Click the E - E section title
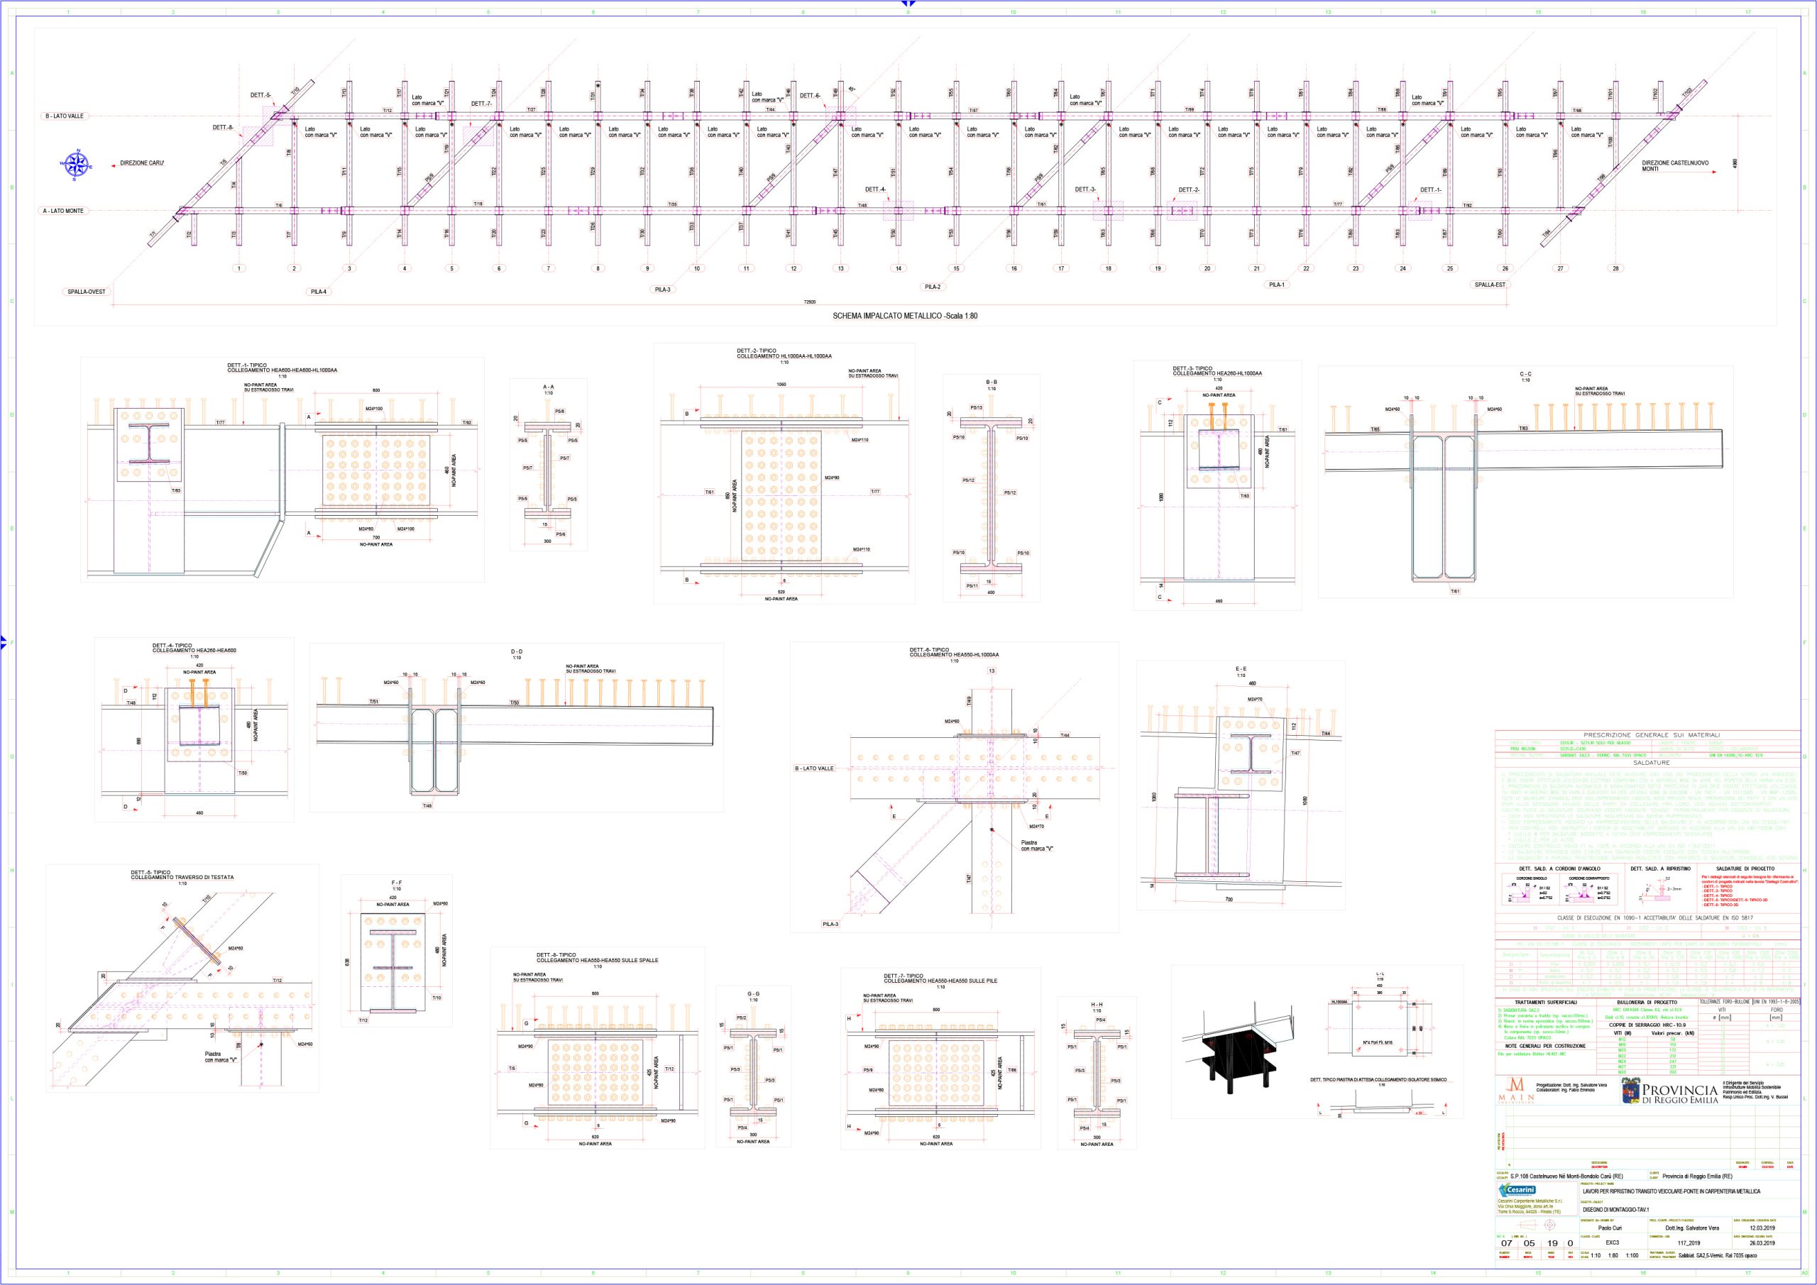This screenshot has width=1817, height=1285. pos(1241,669)
